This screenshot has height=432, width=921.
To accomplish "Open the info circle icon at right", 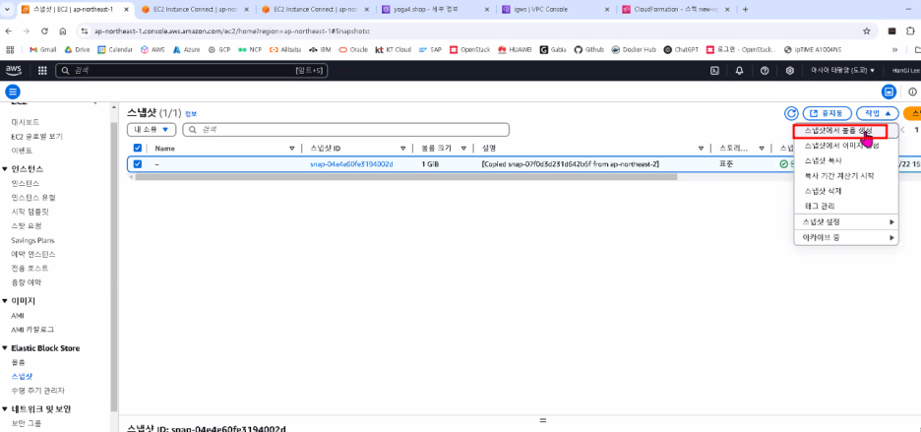I will click(x=912, y=92).
